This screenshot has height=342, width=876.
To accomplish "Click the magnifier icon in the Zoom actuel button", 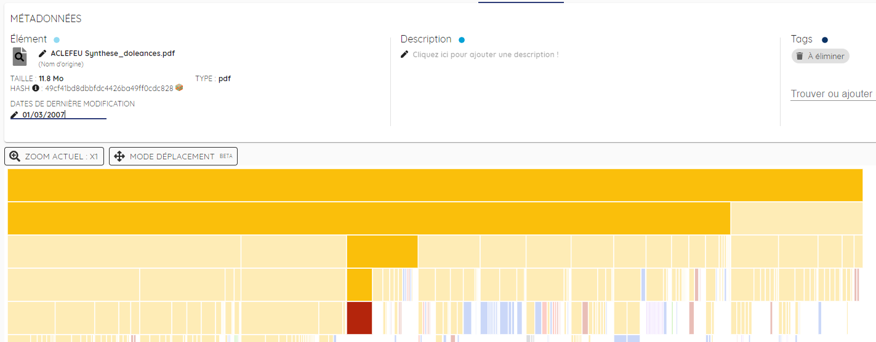I will (15, 156).
